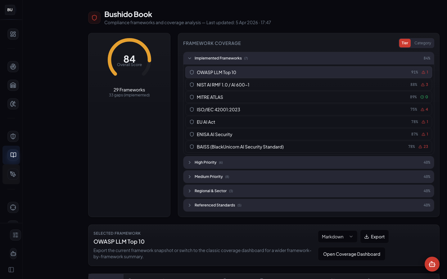Collapse the Implemented Frameworks group
Viewport: 447px width, 279px height.
coord(309,58)
